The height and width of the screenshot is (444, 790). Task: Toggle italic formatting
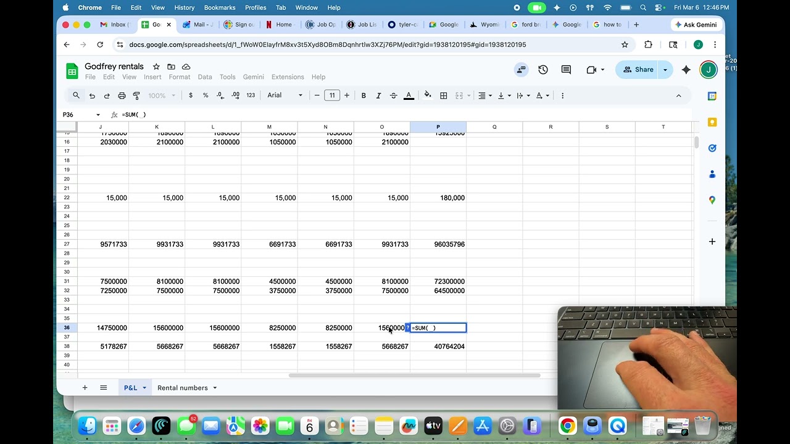378,96
